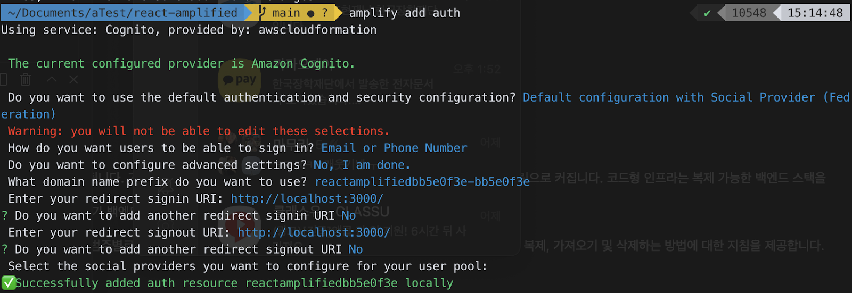
Task: Click the domain prefix 'reactamplifiedbb5e0f3e-bb5e0f3e' value
Action: point(422,182)
